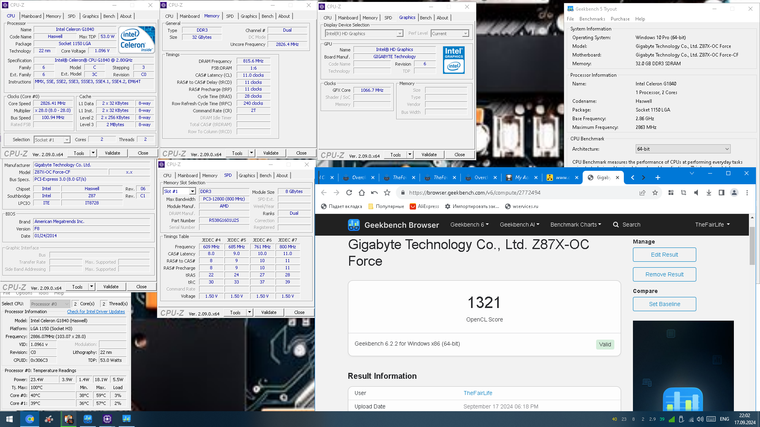Screen dimensions: 760x427
Task: Open volume control in system tray
Action: 700,419
